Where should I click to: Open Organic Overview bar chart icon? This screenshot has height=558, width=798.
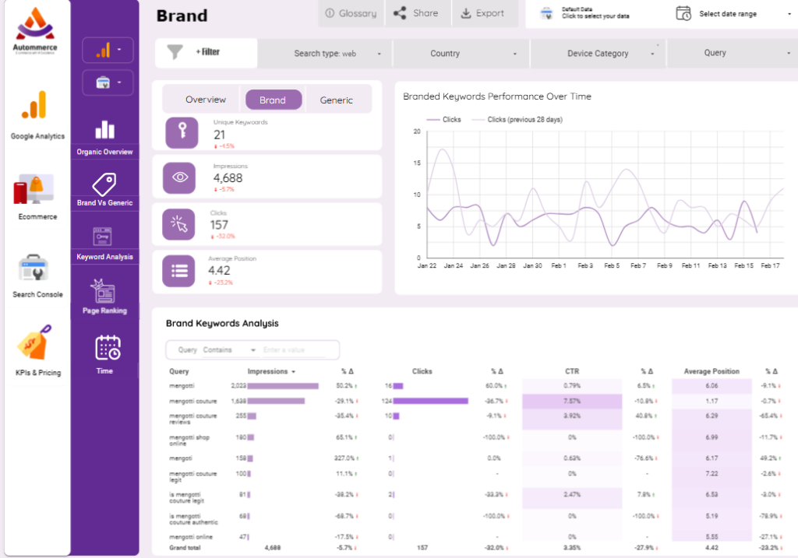click(x=105, y=130)
